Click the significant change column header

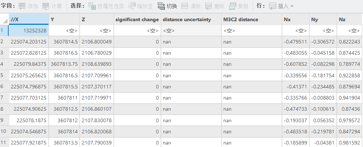137,19
